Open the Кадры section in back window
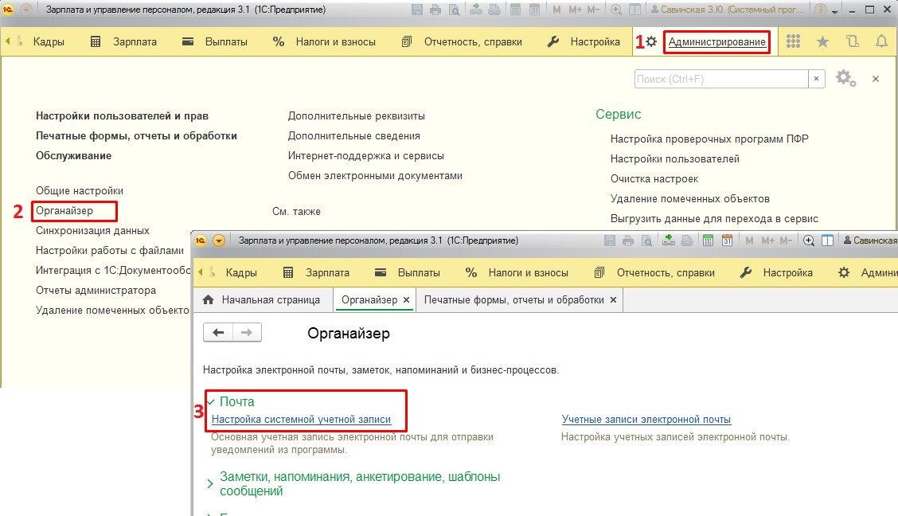898x516 pixels. coord(49,42)
